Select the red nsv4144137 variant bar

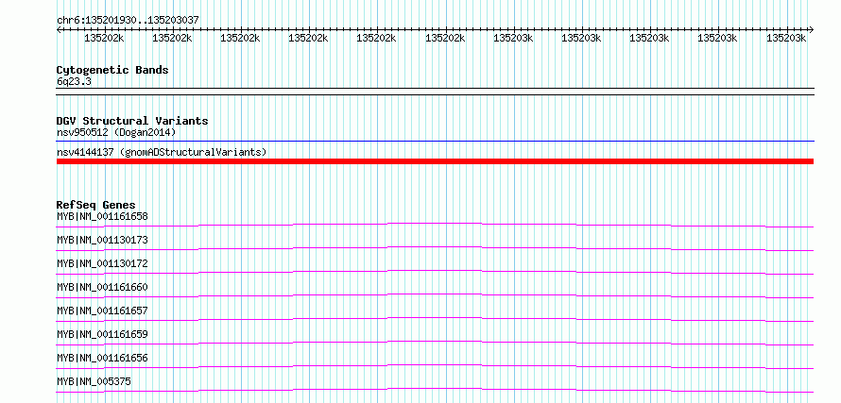pyautogui.click(x=435, y=161)
